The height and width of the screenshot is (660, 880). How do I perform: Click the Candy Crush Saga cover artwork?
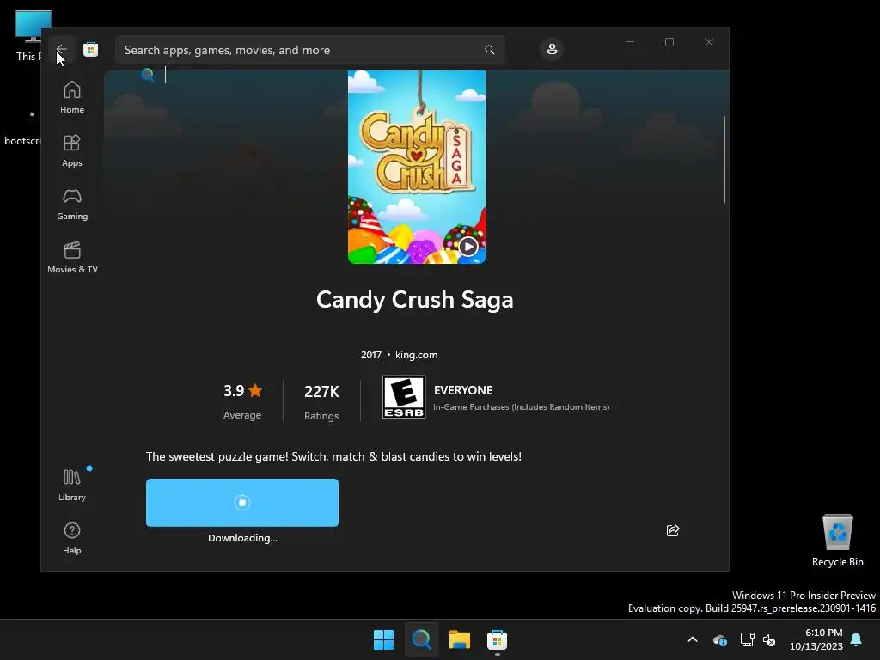[x=417, y=167]
